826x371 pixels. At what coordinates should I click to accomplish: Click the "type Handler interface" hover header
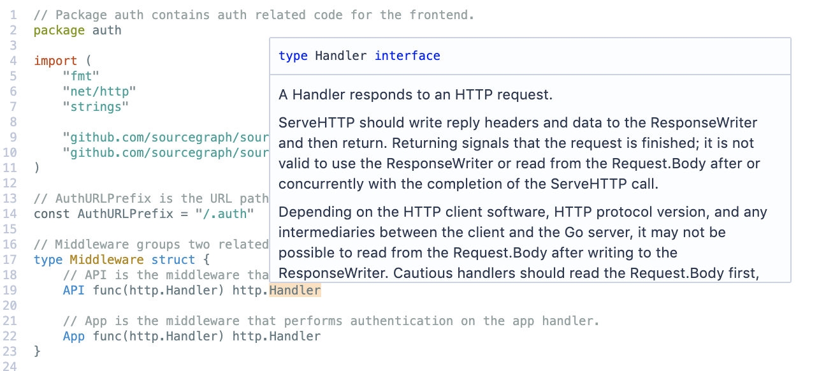[359, 56]
